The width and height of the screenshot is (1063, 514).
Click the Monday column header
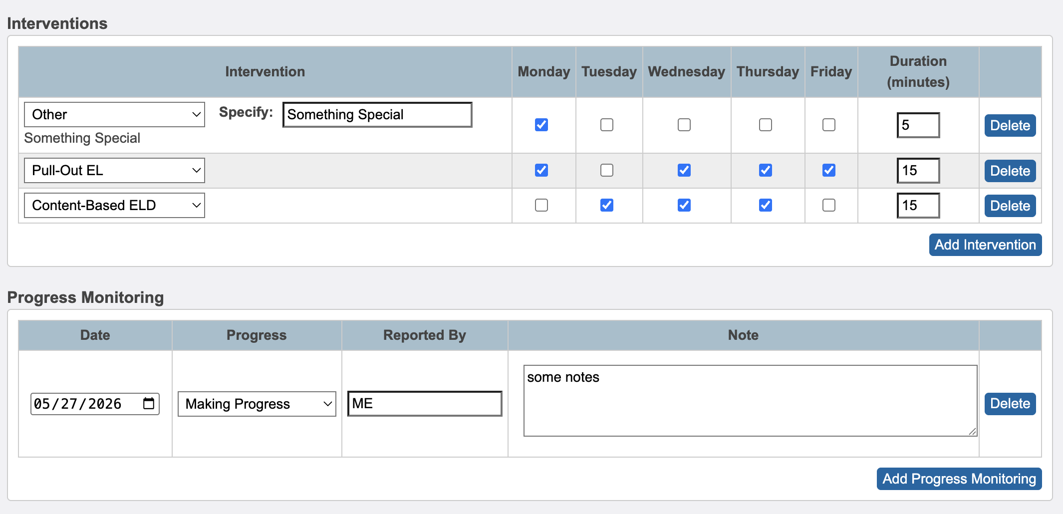[x=544, y=71]
